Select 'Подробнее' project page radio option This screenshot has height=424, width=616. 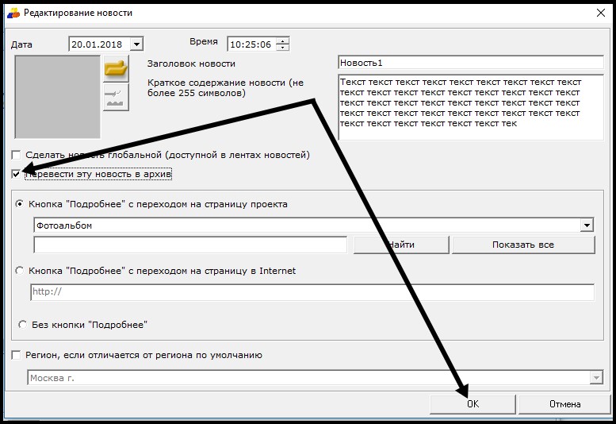coord(20,204)
